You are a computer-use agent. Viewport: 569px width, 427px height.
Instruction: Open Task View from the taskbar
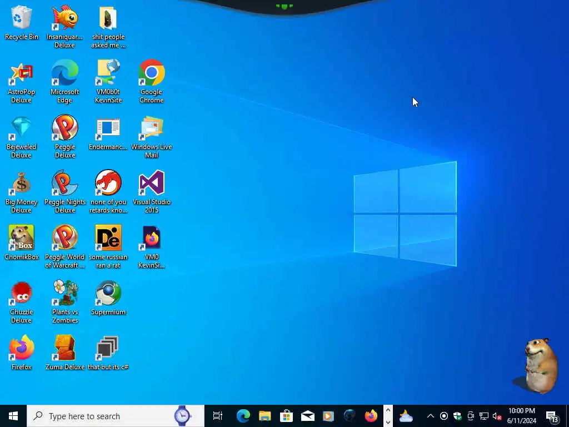tap(218, 416)
